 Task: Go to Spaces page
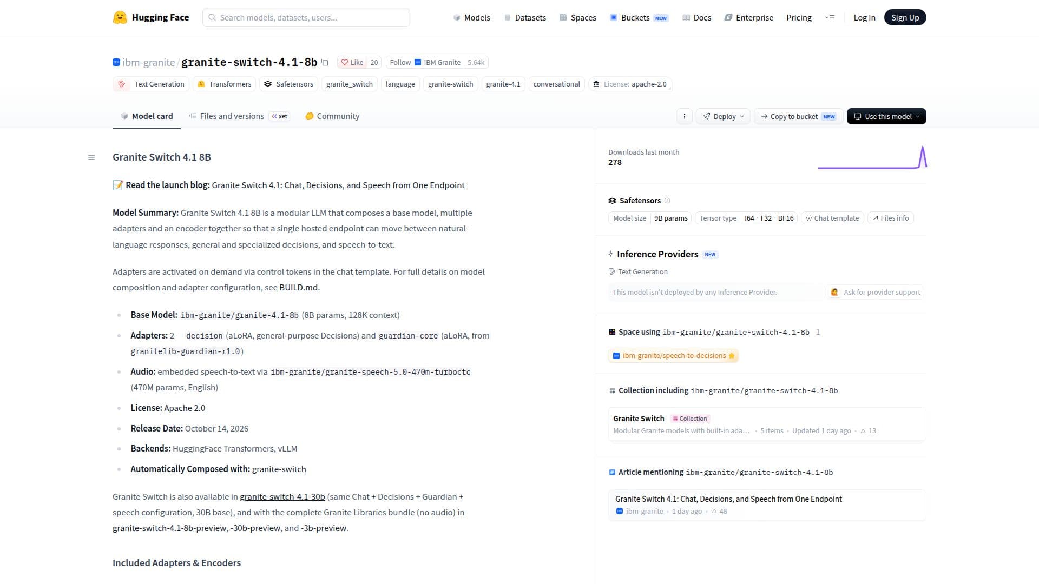coord(578,17)
